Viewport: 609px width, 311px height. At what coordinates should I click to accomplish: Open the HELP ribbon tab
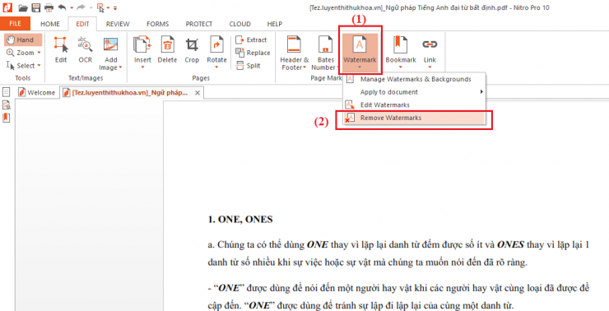[275, 24]
